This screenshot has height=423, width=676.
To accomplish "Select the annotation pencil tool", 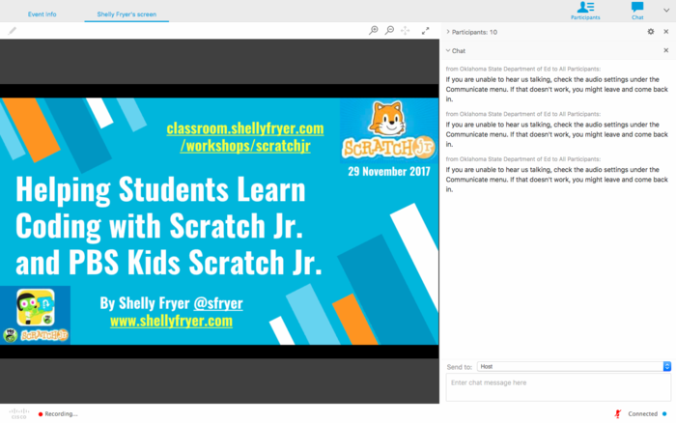I will point(13,31).
